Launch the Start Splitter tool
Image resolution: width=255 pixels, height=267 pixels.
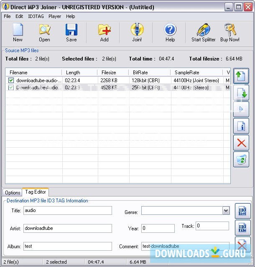(203, 33)
